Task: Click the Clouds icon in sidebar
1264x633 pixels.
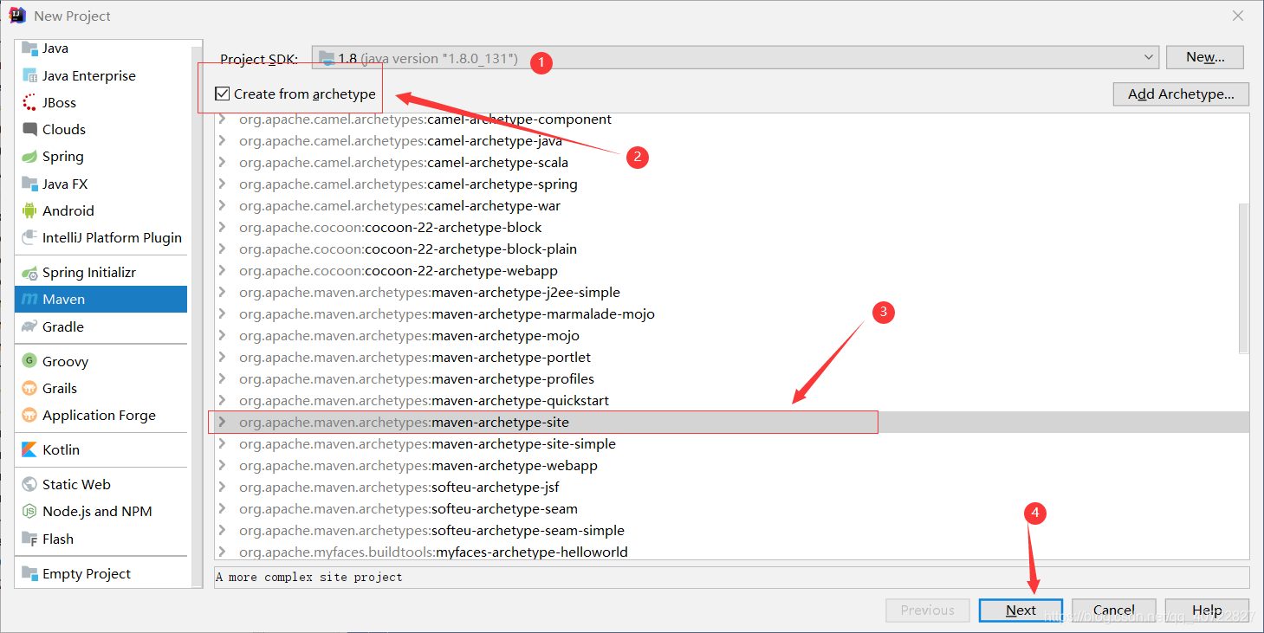Action: coord(29,129)
